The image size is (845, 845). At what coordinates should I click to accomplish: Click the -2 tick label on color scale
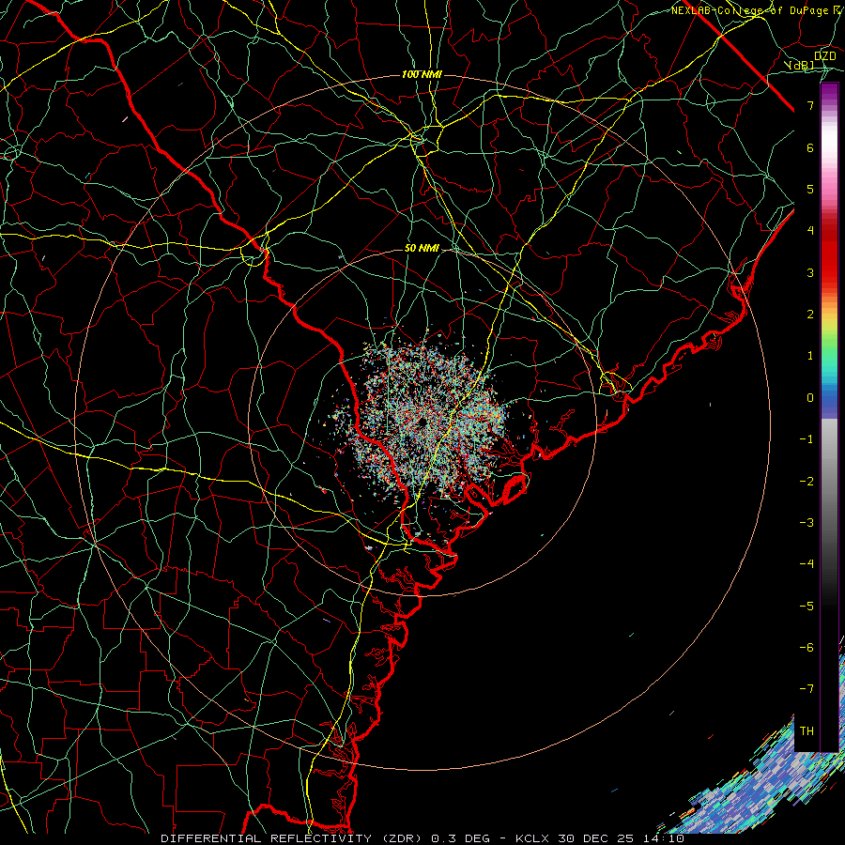pyautogui.click(x=807, y=481)
